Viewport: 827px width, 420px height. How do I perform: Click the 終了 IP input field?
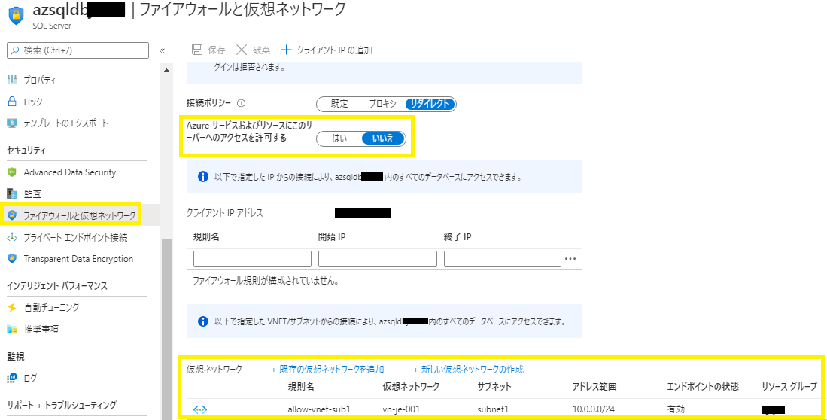(x=503, y=259)
